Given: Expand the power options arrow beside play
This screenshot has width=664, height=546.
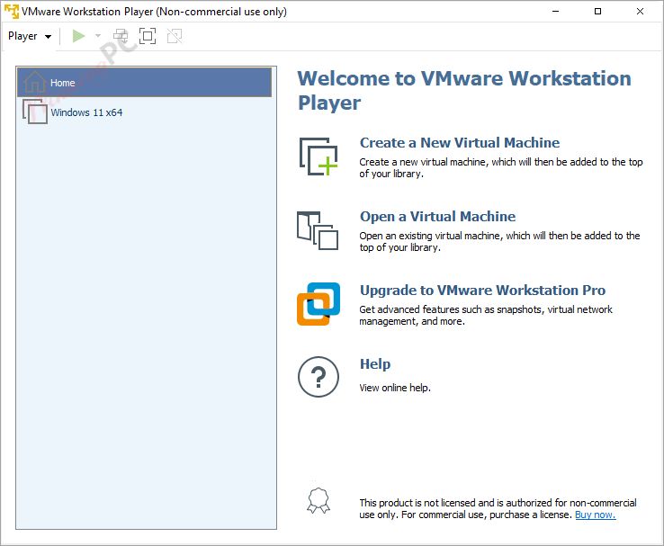Looking at the screenshot, I should click(x=98, y=37).
